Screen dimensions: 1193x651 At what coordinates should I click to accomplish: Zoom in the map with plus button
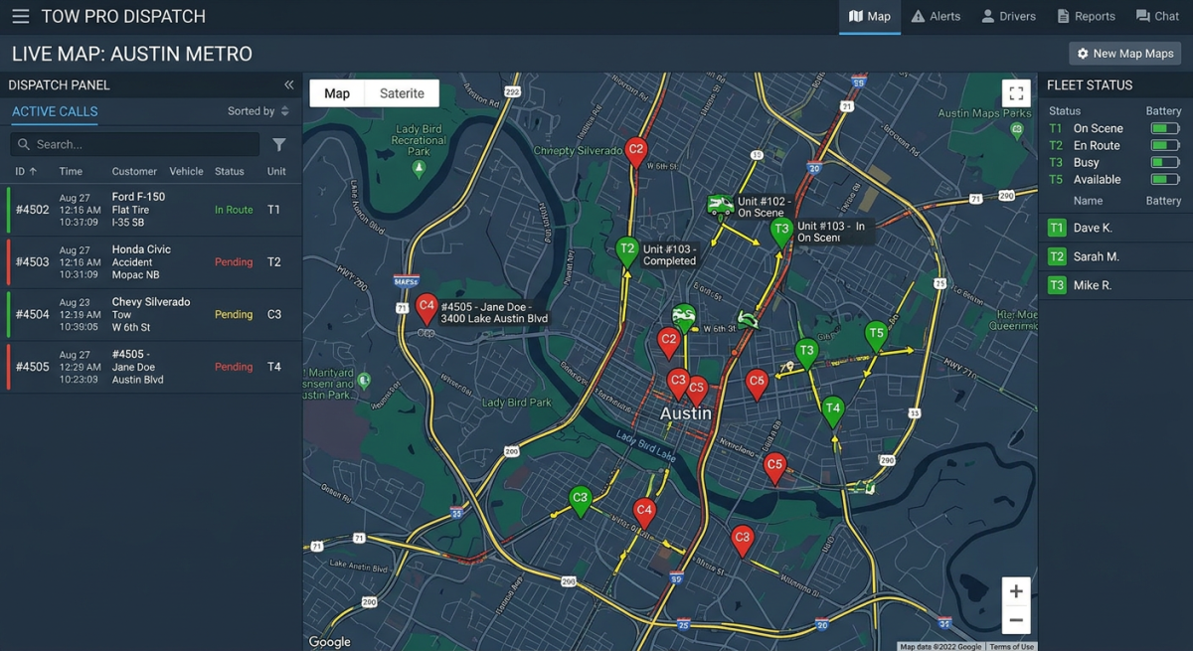coord(1016,591)
